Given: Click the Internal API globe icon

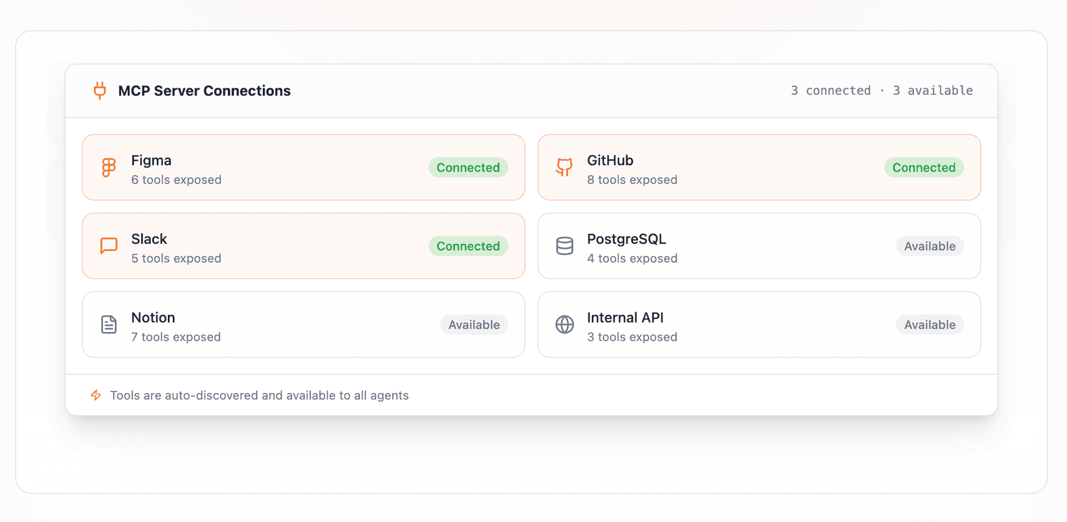Looking at the screenshot, I should tap(565, 324).
